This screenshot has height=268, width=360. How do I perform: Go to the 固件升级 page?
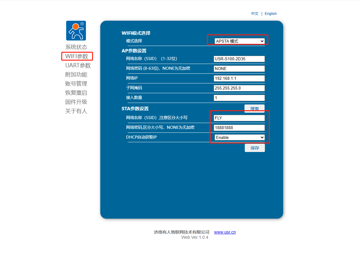pos(76,102)
